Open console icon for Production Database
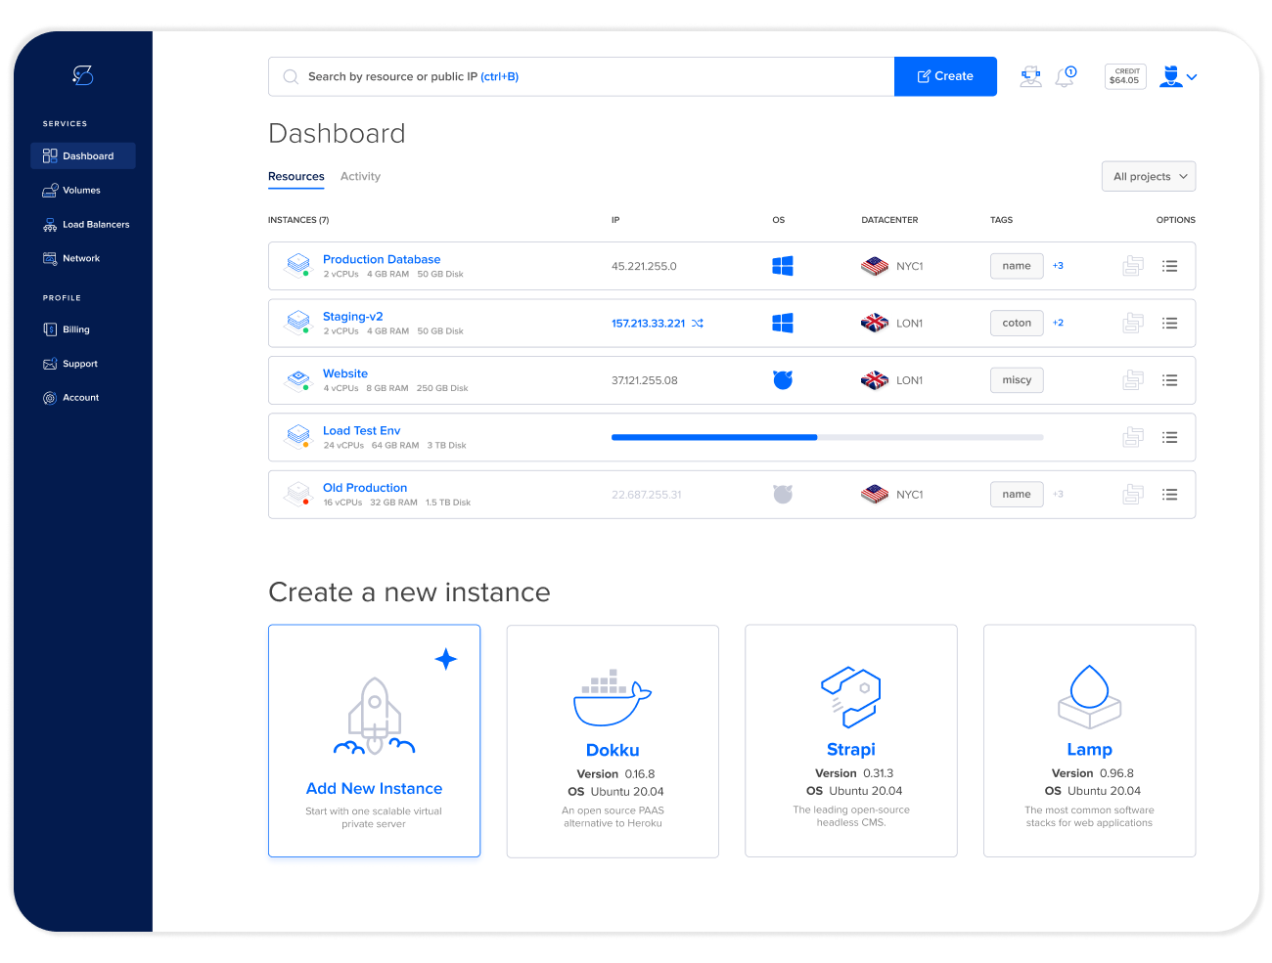 click(x=1133, y=266)
